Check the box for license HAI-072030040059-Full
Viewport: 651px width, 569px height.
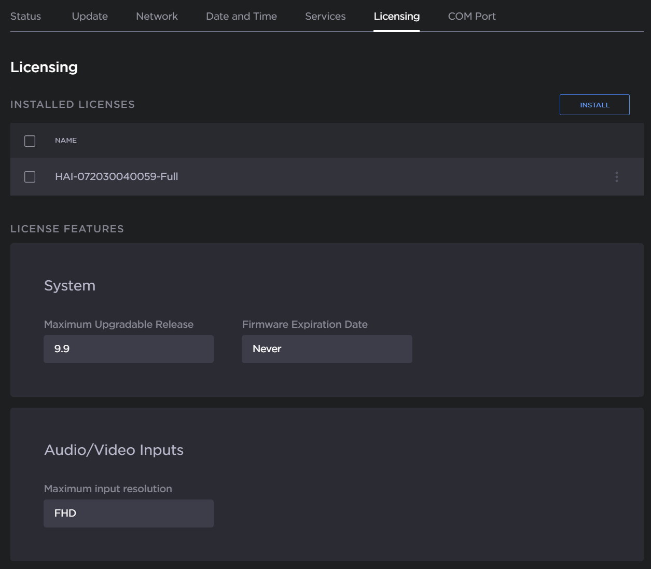(30, 177)
